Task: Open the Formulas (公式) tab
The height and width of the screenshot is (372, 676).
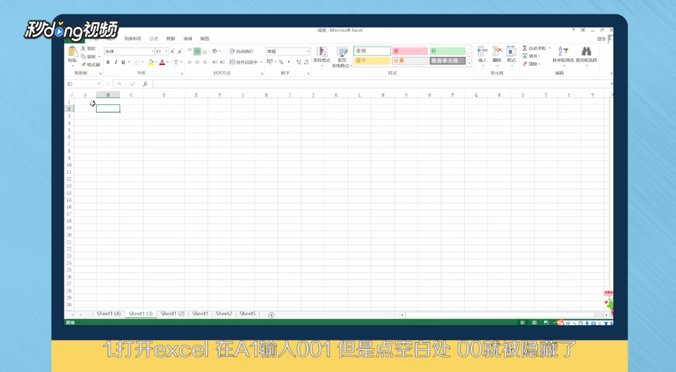Action: (x=154, y=39)
